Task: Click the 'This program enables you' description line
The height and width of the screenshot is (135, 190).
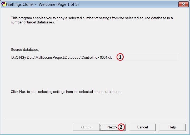Action: pos(92,18)
